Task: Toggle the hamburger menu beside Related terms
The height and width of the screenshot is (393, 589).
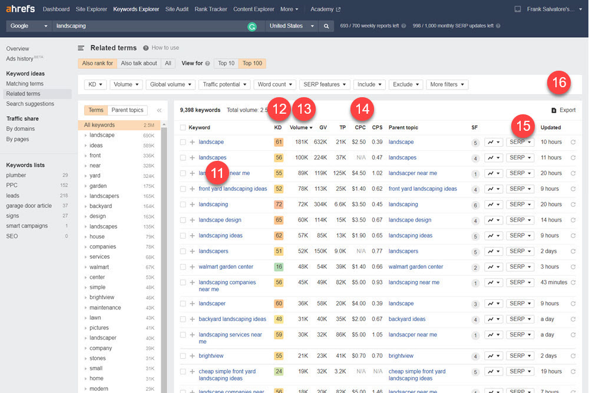Action: pos(81,48)
